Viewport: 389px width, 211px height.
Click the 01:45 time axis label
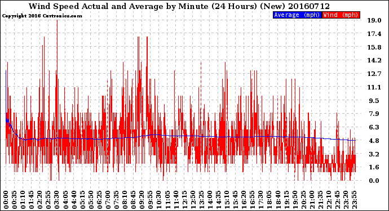pos(31,200)
